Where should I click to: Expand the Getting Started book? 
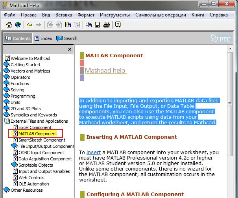pos(7,64)
